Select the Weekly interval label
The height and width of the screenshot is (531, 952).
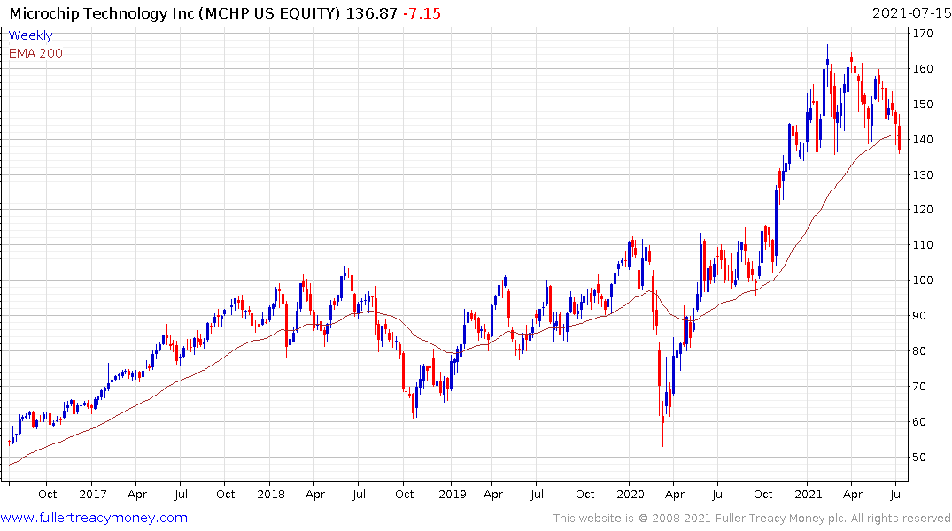30,35
